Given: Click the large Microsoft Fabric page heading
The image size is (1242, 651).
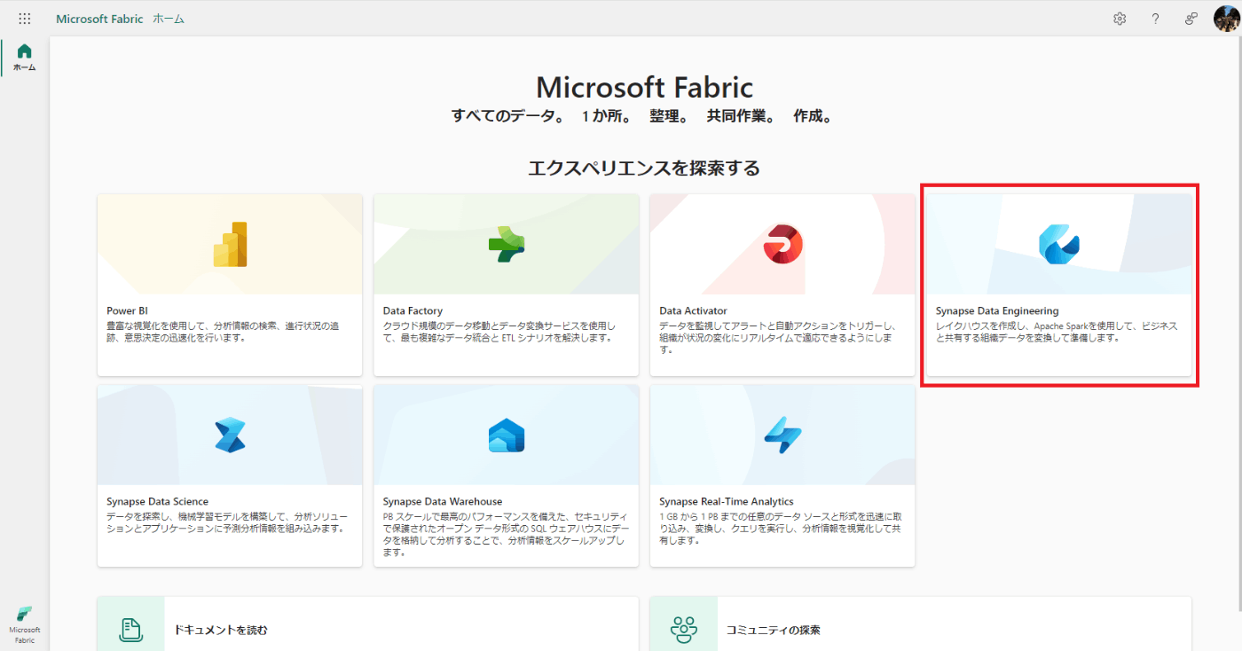Looking at the screenshot, I should point(644,88).
